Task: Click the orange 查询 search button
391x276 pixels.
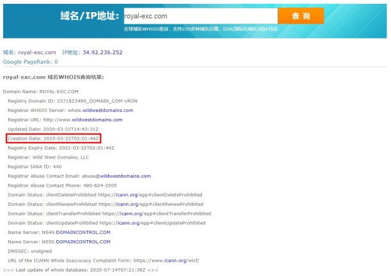Action: 301,16
